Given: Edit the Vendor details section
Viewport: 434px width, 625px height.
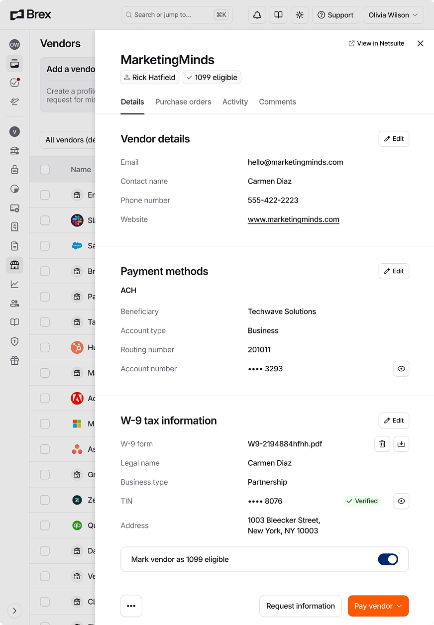Looking at the screenshot, I should click(x=394, y=139).
